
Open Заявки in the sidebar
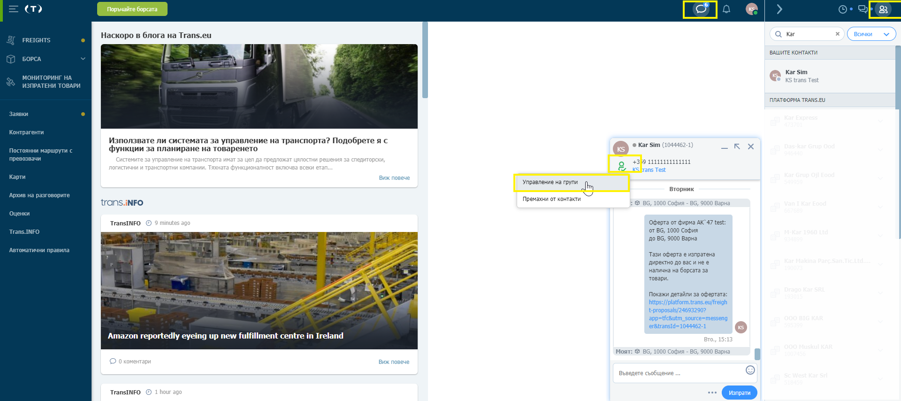point(19,114)
